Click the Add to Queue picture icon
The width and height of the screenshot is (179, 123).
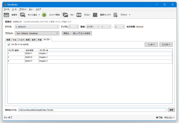(x=23, y=15)
